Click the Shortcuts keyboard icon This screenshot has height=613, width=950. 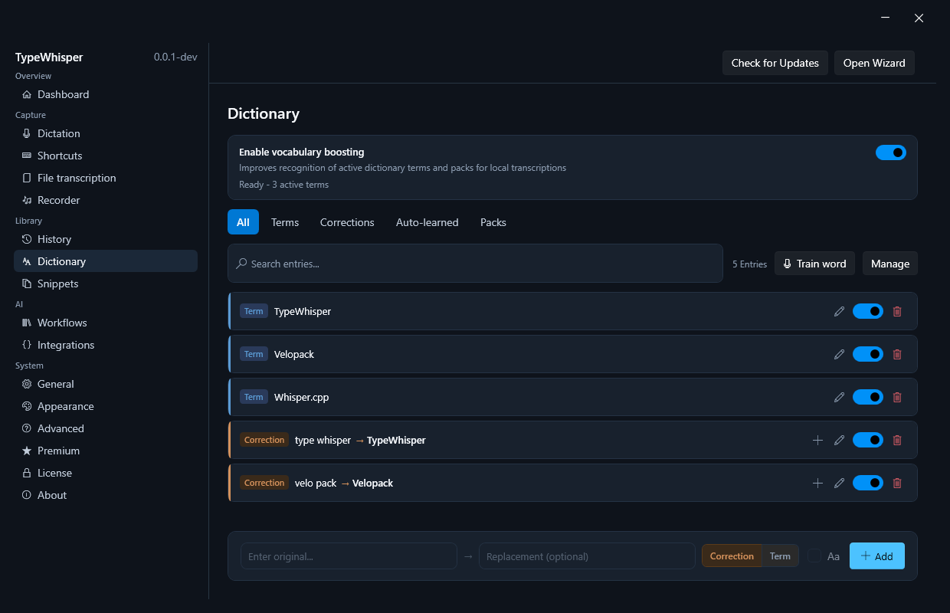(x=27, y=156)
